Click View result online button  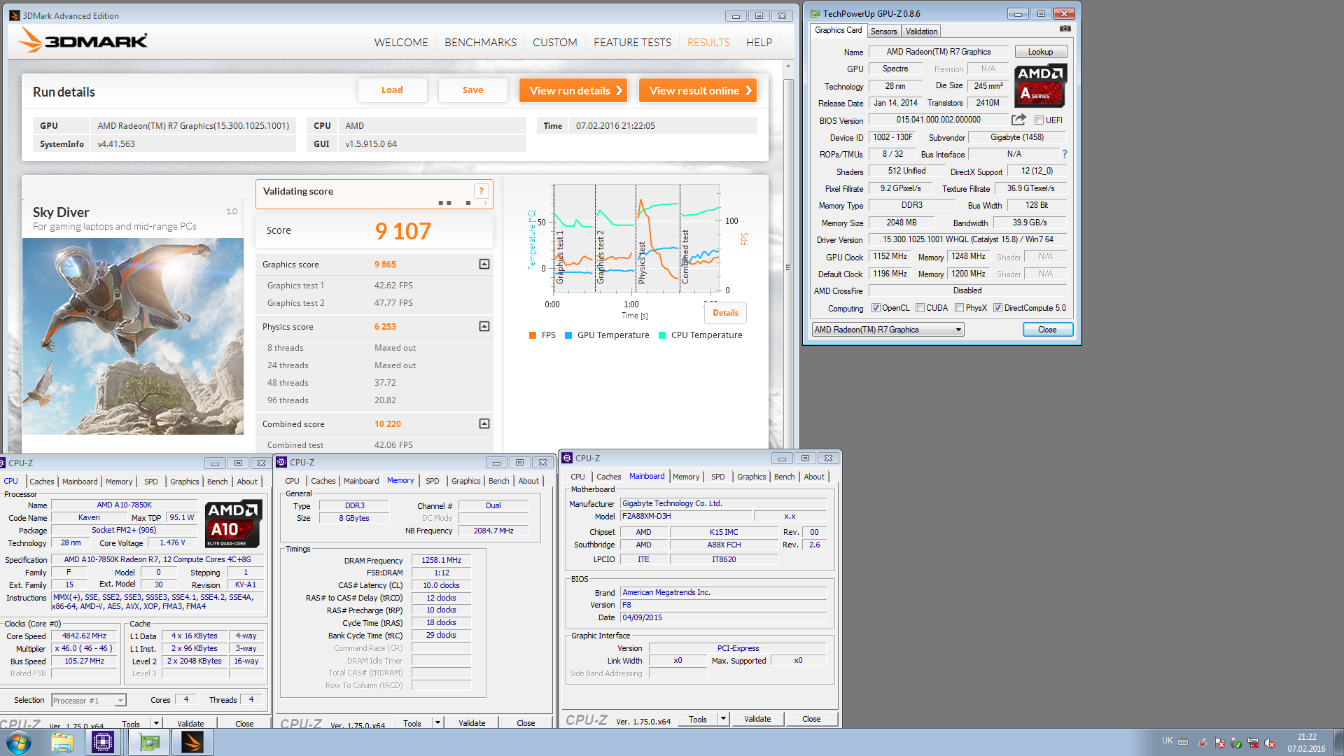coord(698,90)
